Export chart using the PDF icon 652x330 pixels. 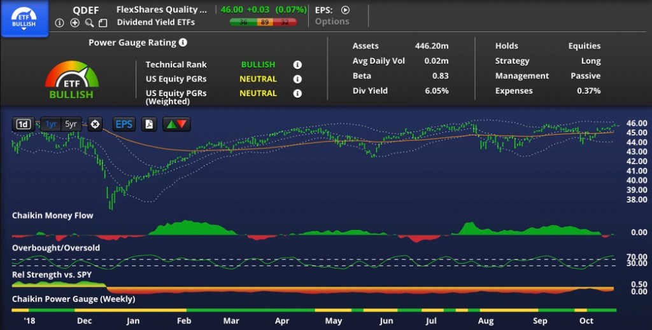tap(148, 124)
